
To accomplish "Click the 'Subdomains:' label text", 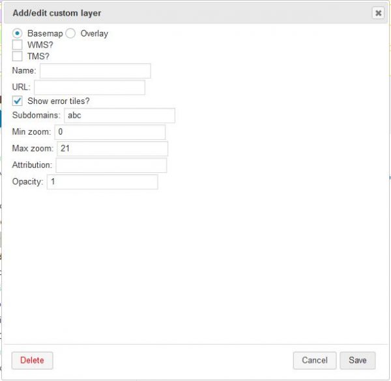I will coord(36,116).
